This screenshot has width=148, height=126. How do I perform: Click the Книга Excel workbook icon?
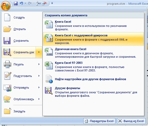tap(49, 24)
